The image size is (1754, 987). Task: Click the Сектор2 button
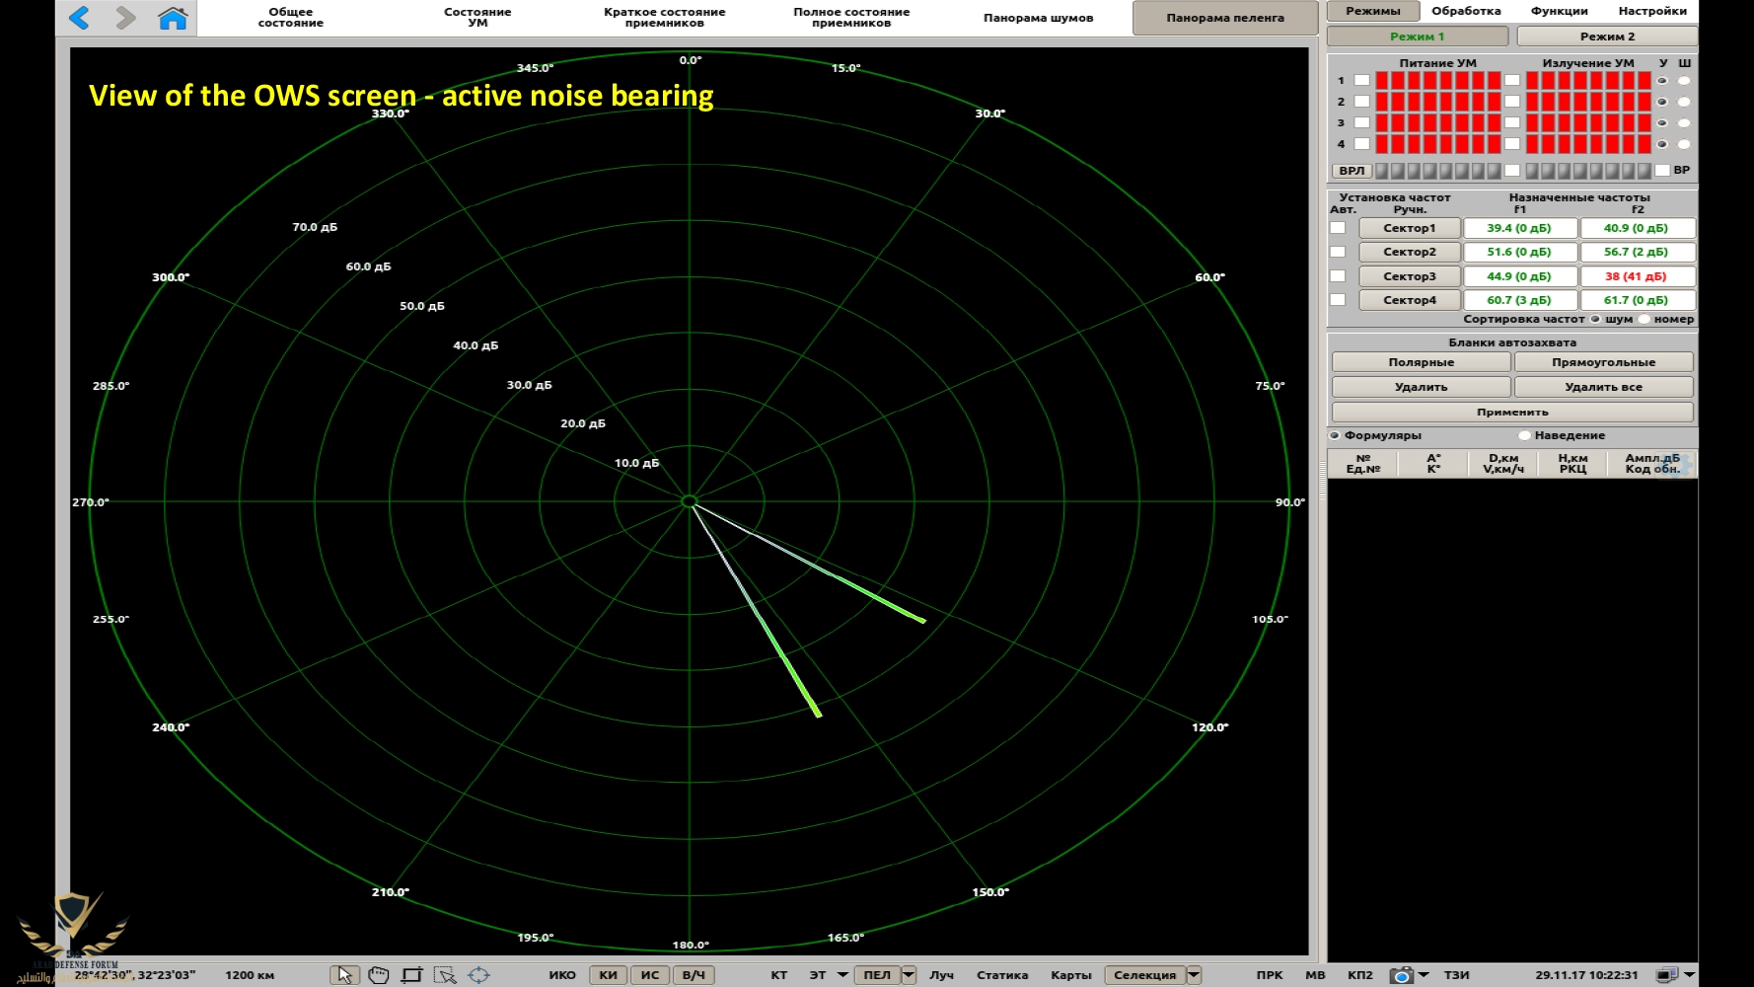[x=1409, y=252]
